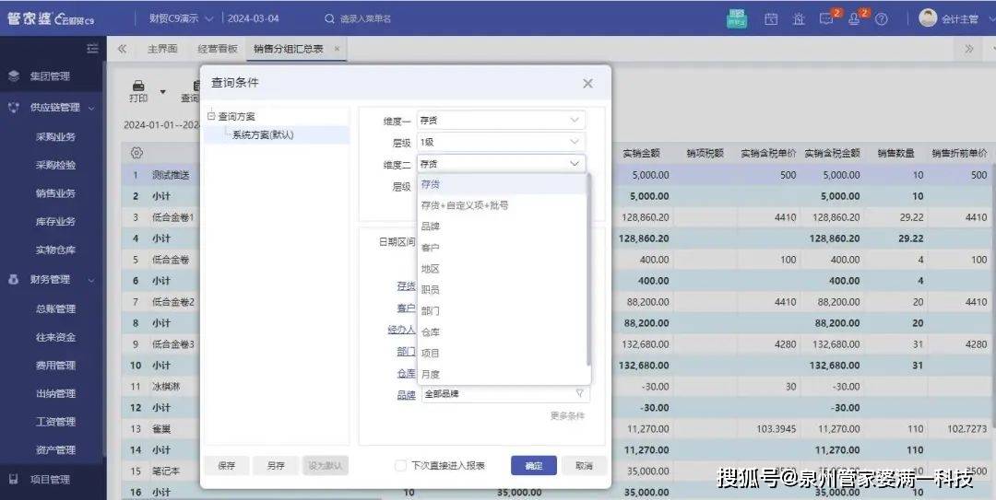The width and height of the screenshot is (996, 500).
Task: Click the 经办人 filter link label
Action: click(401, 330)
